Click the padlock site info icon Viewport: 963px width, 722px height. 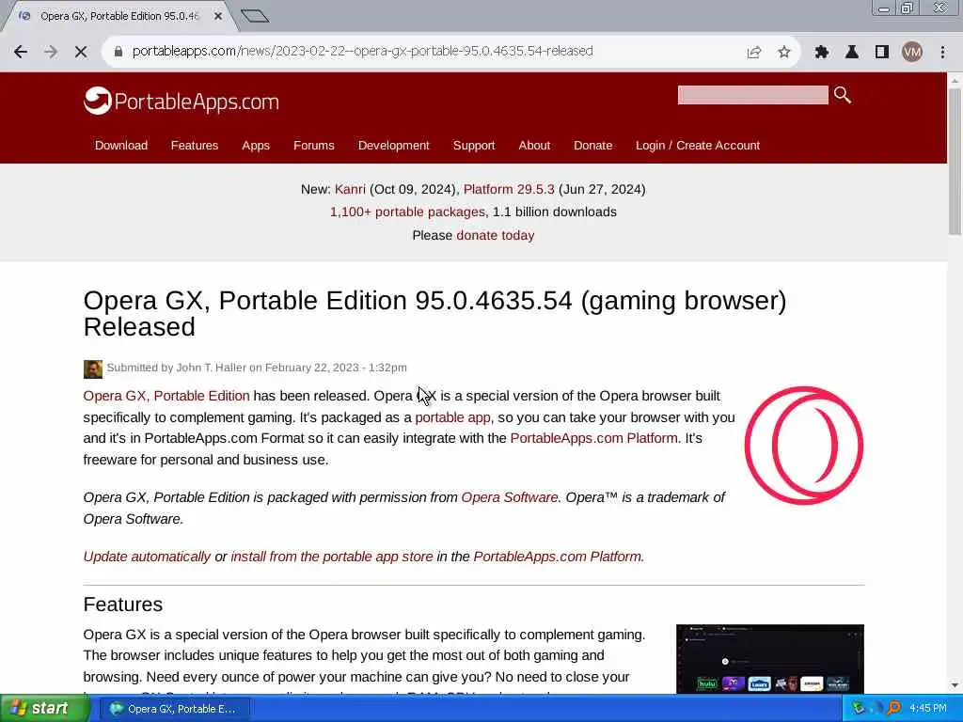[x=118, y=52]
